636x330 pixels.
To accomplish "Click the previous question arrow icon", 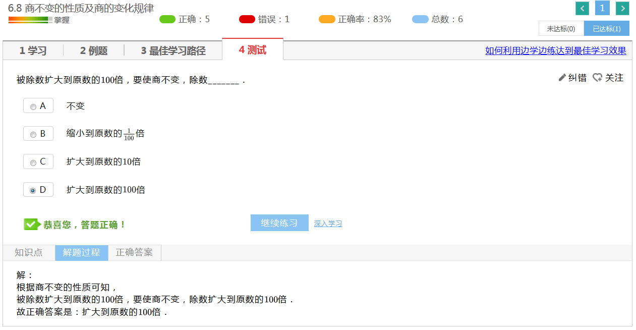I will point(582,9).
